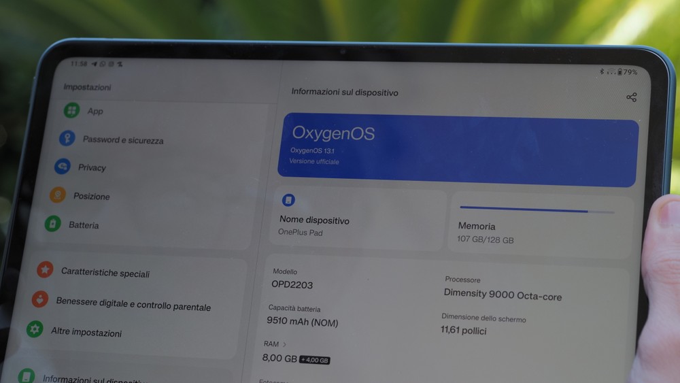Tap the share icon in header

tap(631, 97)
